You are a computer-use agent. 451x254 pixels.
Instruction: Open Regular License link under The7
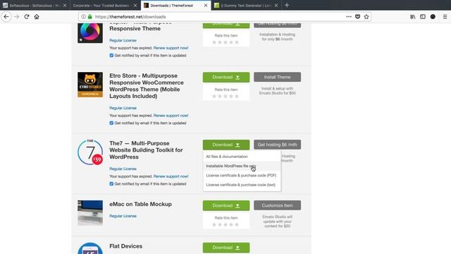pos(123,169)
